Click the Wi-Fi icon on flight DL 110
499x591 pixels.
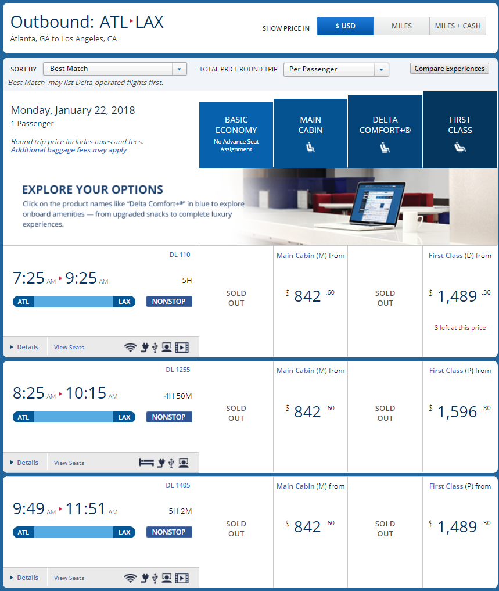coord(131,348)
